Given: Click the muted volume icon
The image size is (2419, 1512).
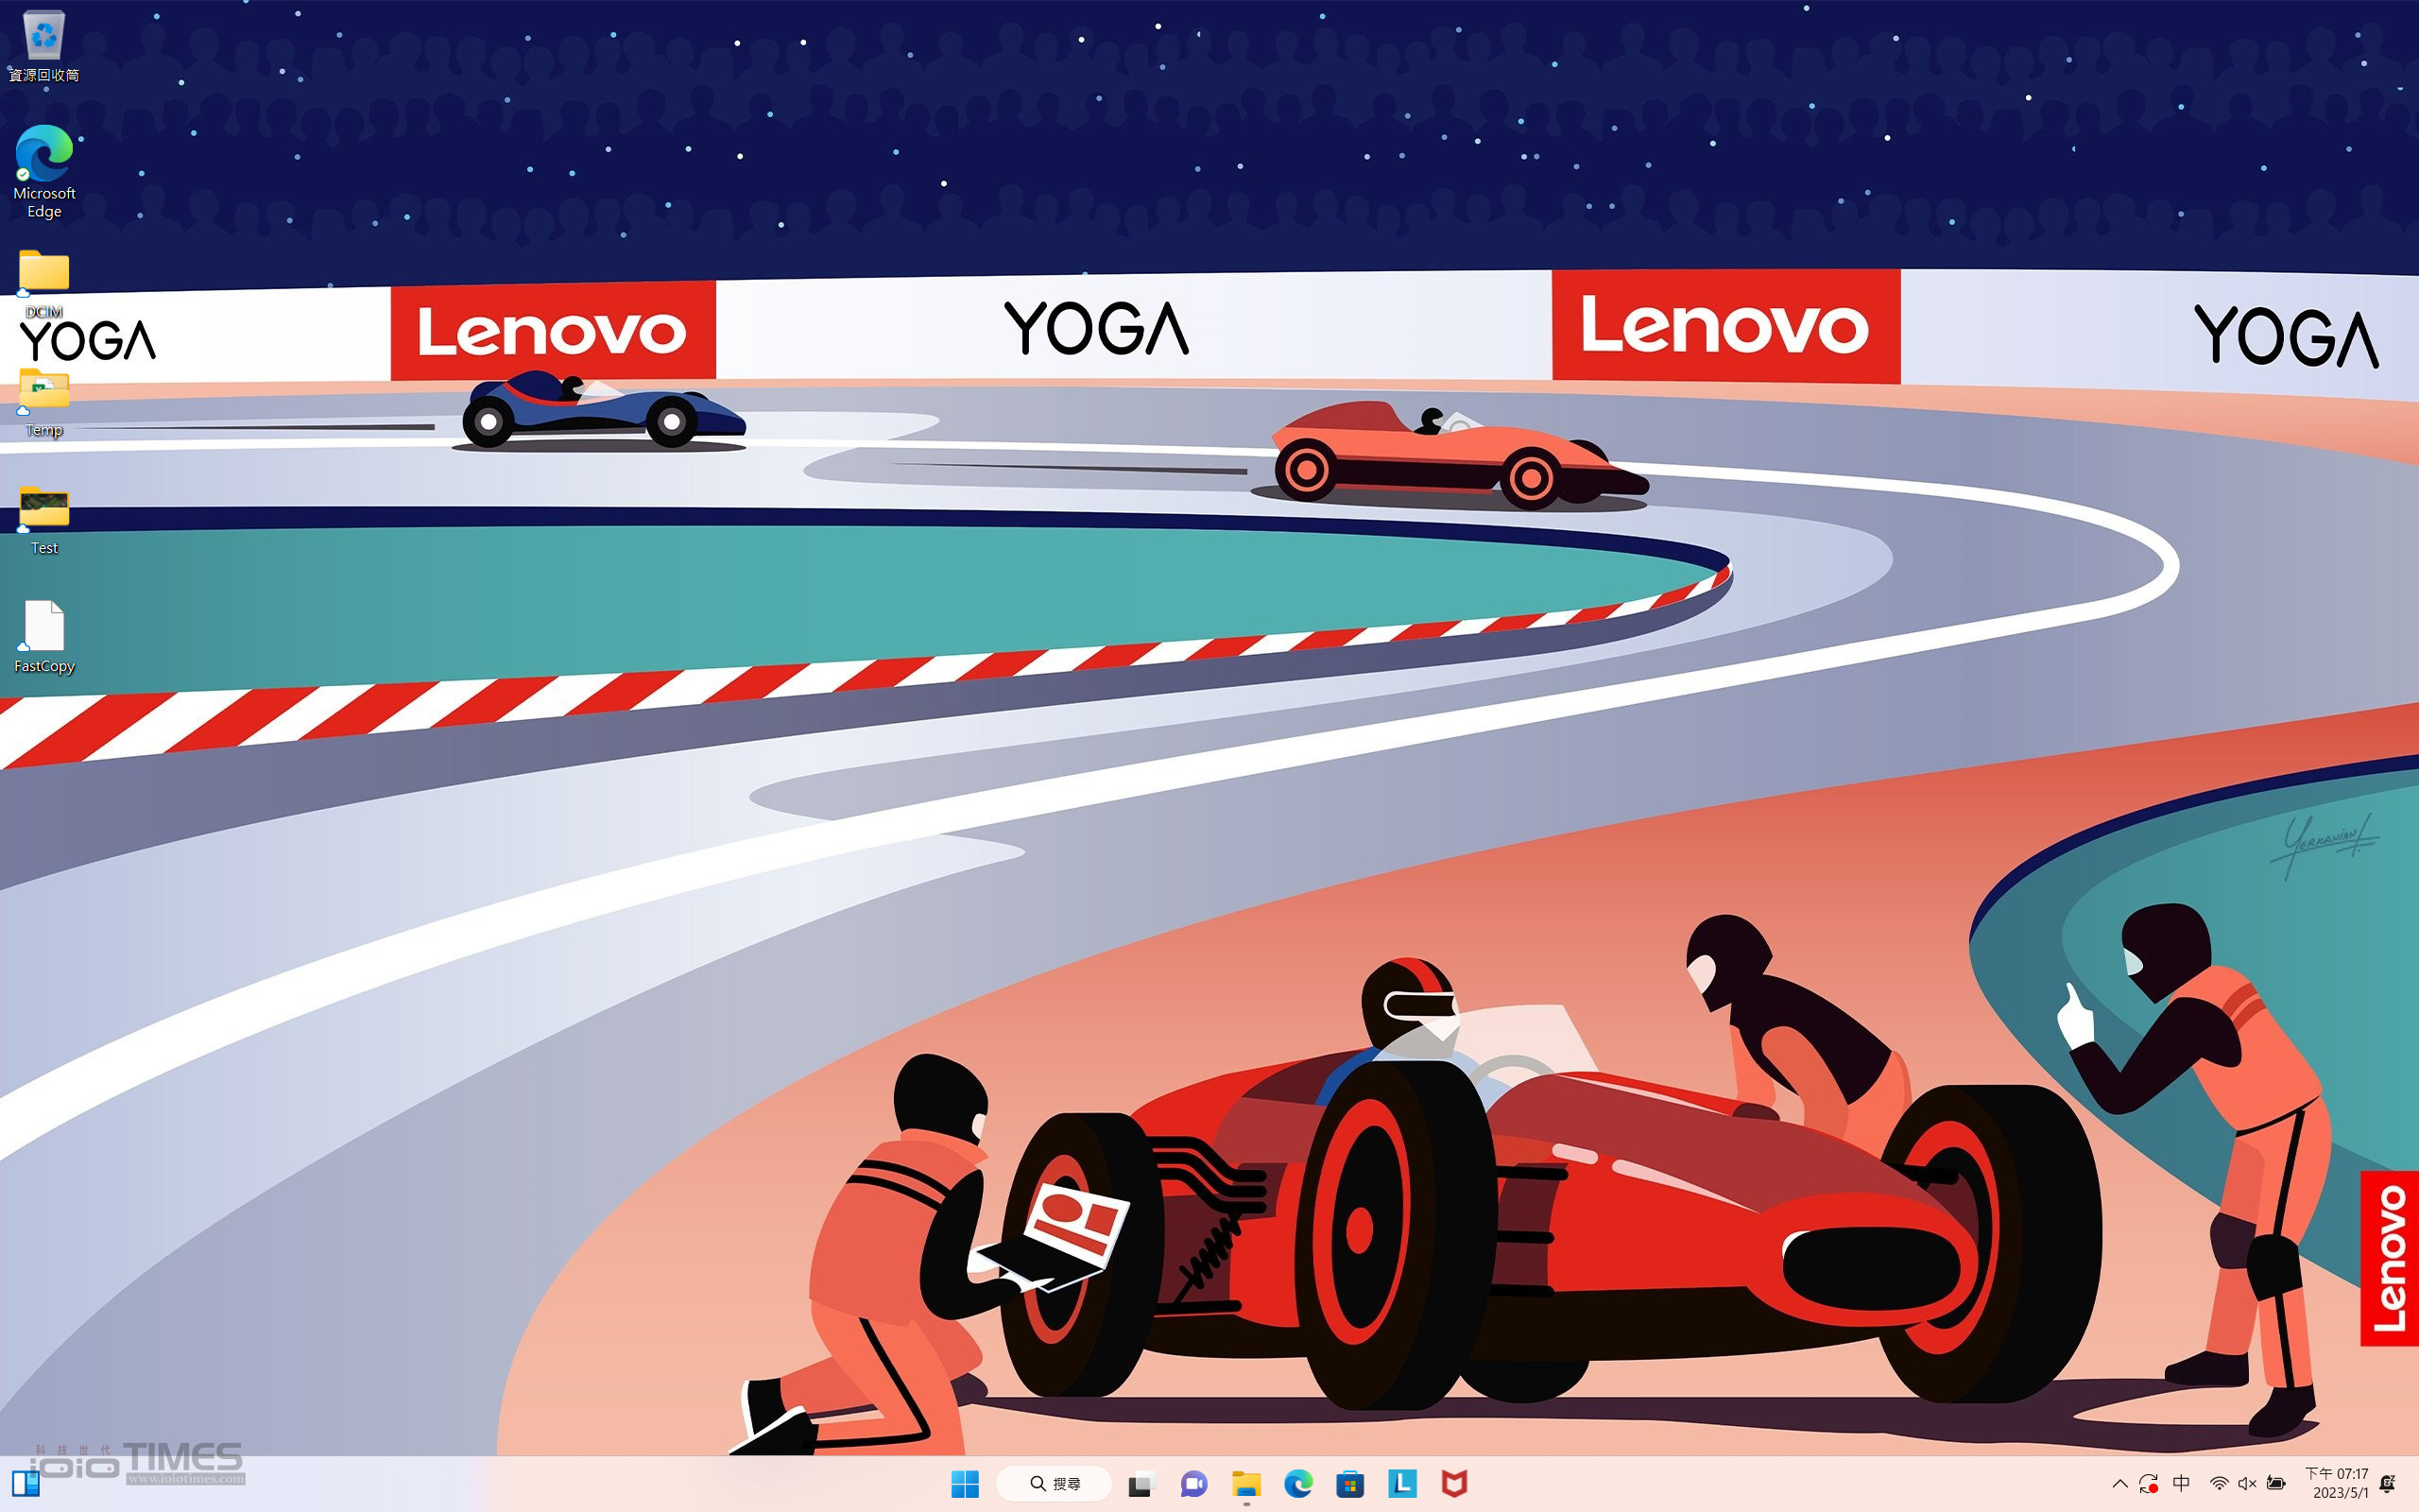Looking at the screenshot, I should pyautogui.click(x=2247, y=1484).
